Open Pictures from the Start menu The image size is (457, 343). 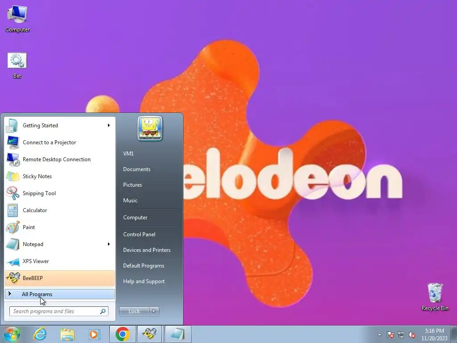click(132, 185)
